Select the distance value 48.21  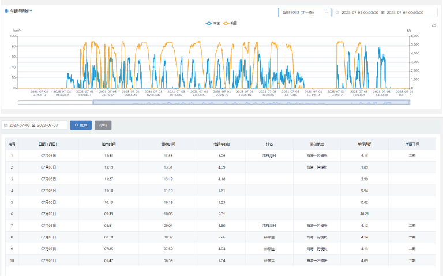[365, 214]
